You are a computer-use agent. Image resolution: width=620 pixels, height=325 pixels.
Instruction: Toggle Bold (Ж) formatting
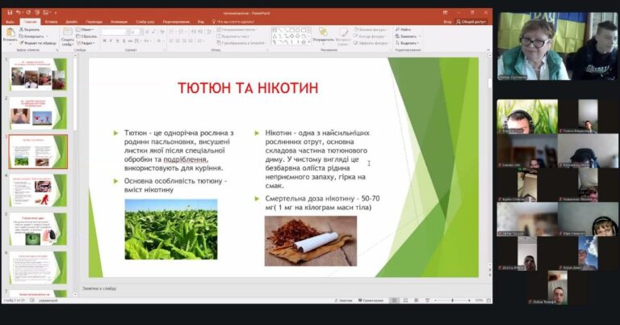(x=105, y=41)
